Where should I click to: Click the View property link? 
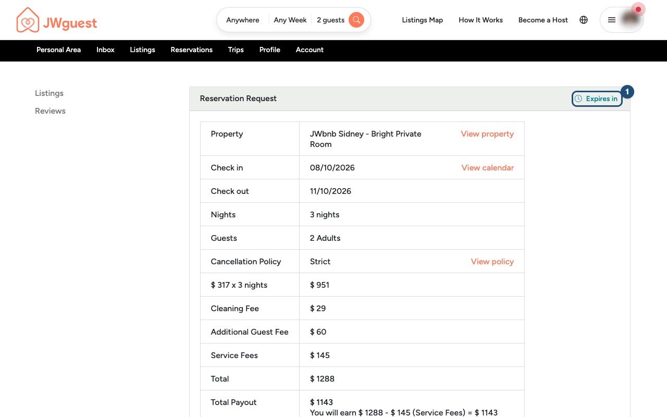click(487, 134)
